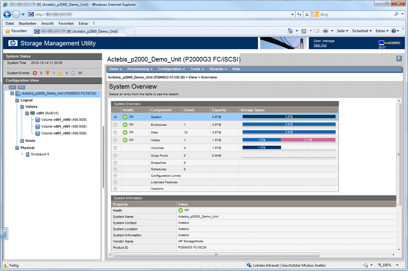Click the Bing search input field

pos(356,15)
